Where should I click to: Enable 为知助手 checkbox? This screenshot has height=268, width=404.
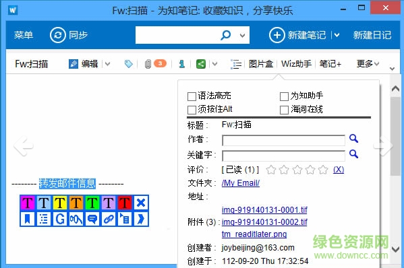pos(284,97)
